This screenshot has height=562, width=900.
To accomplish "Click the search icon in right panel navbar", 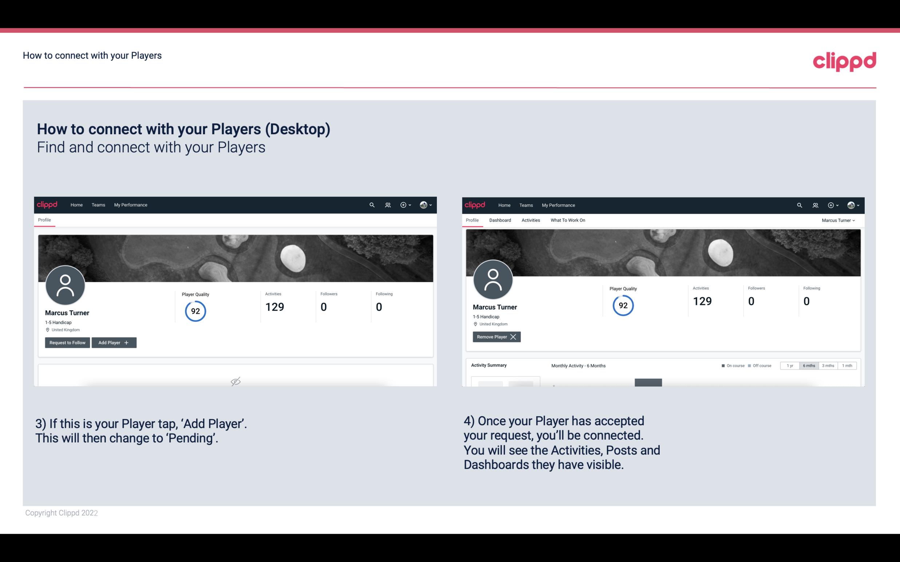I will pos(799,205).
